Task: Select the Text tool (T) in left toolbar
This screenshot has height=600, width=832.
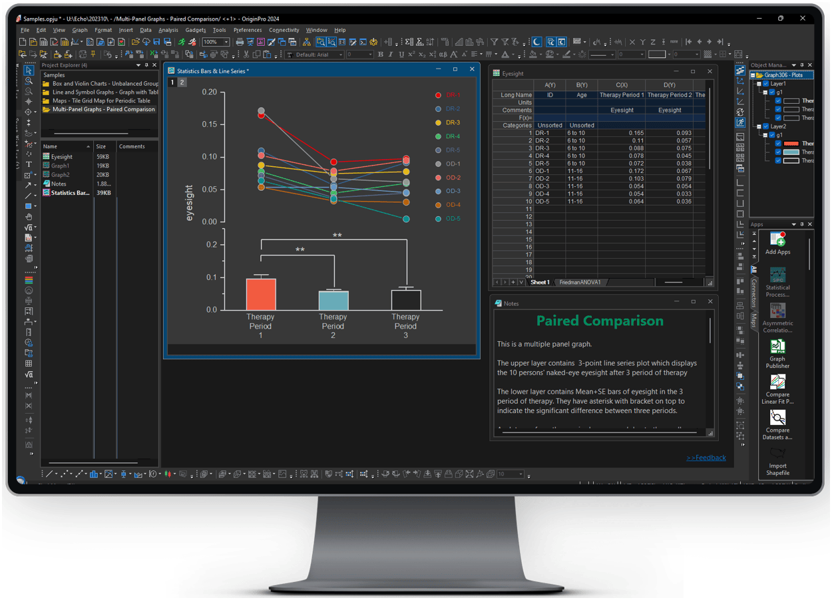Action: coord(29,164)
